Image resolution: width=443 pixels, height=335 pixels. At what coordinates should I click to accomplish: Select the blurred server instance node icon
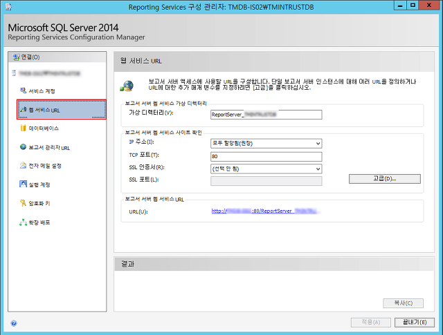click(14, 73)
